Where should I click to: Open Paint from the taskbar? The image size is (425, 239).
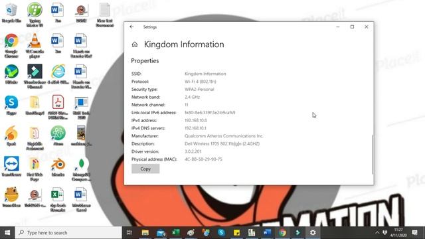tap(191, 232)
